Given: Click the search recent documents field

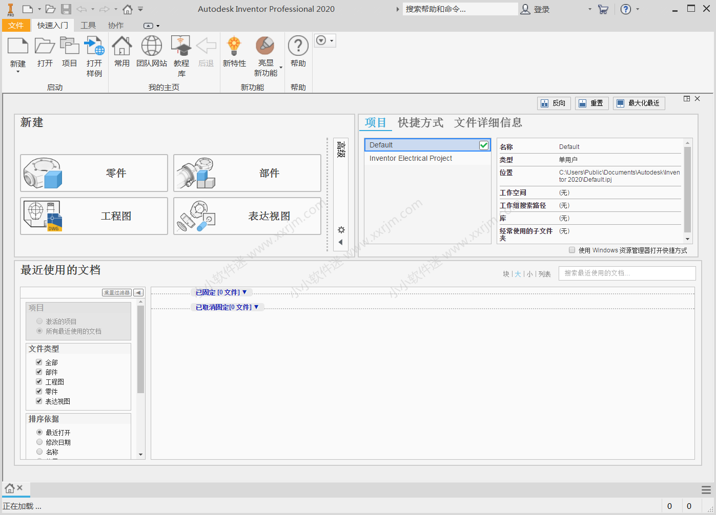Looking at the screenshot, I should [627, 273].
